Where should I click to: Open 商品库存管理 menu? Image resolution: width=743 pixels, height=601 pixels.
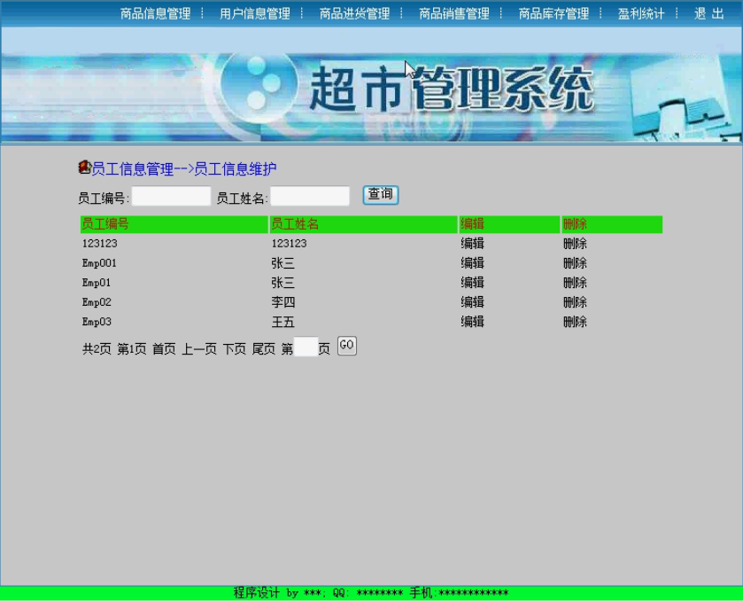pyautogui.click(x=553, y=13)
